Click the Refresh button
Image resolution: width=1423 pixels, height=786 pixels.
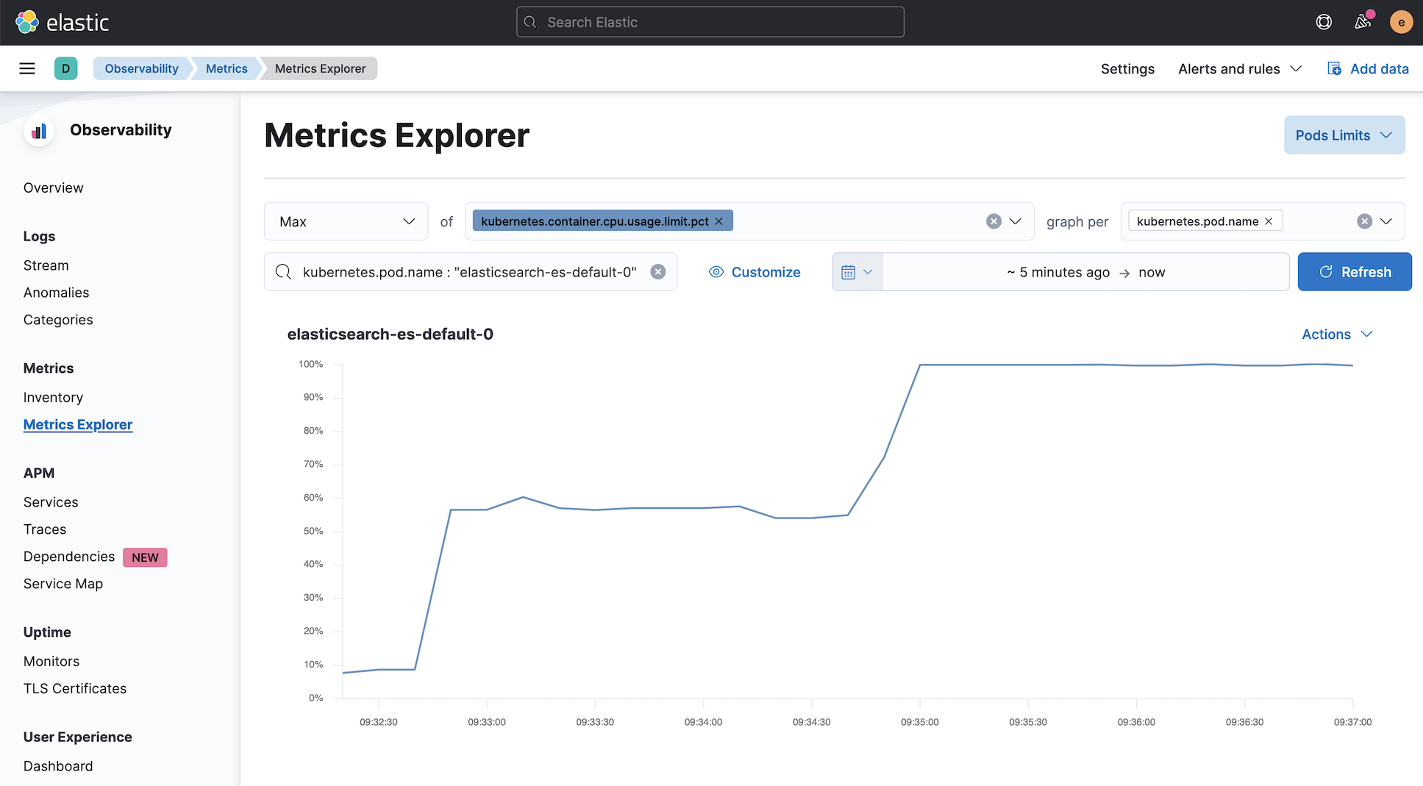[x=1354, y=272]
